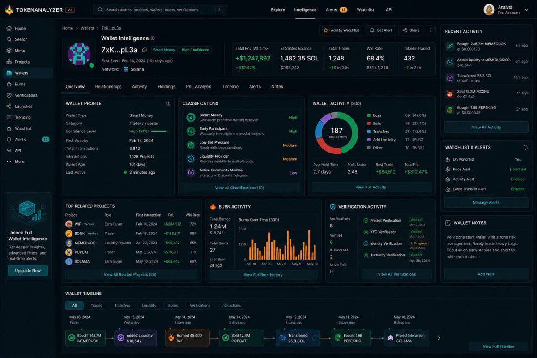Filter timeline by Burns

pos(173,306)
